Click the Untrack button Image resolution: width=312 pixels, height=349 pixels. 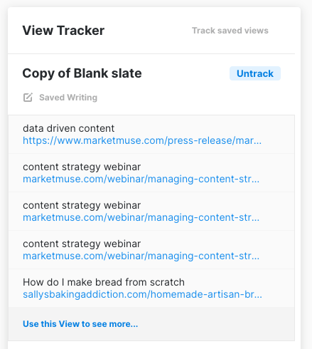tap(255, 73)
